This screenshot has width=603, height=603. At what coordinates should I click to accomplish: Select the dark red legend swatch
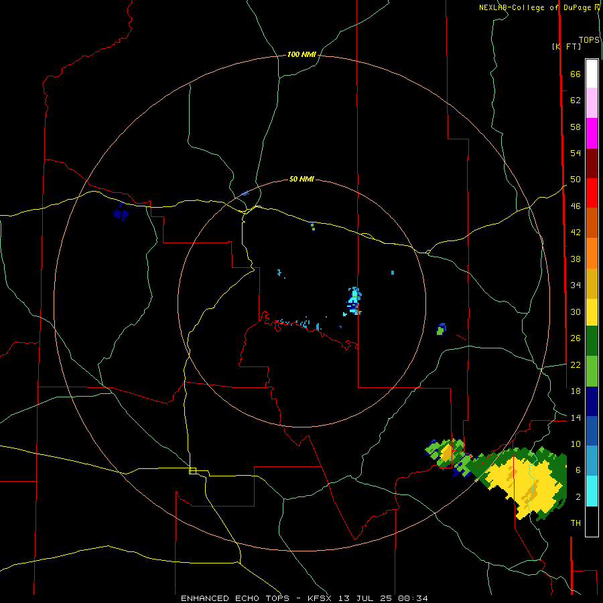592,163
